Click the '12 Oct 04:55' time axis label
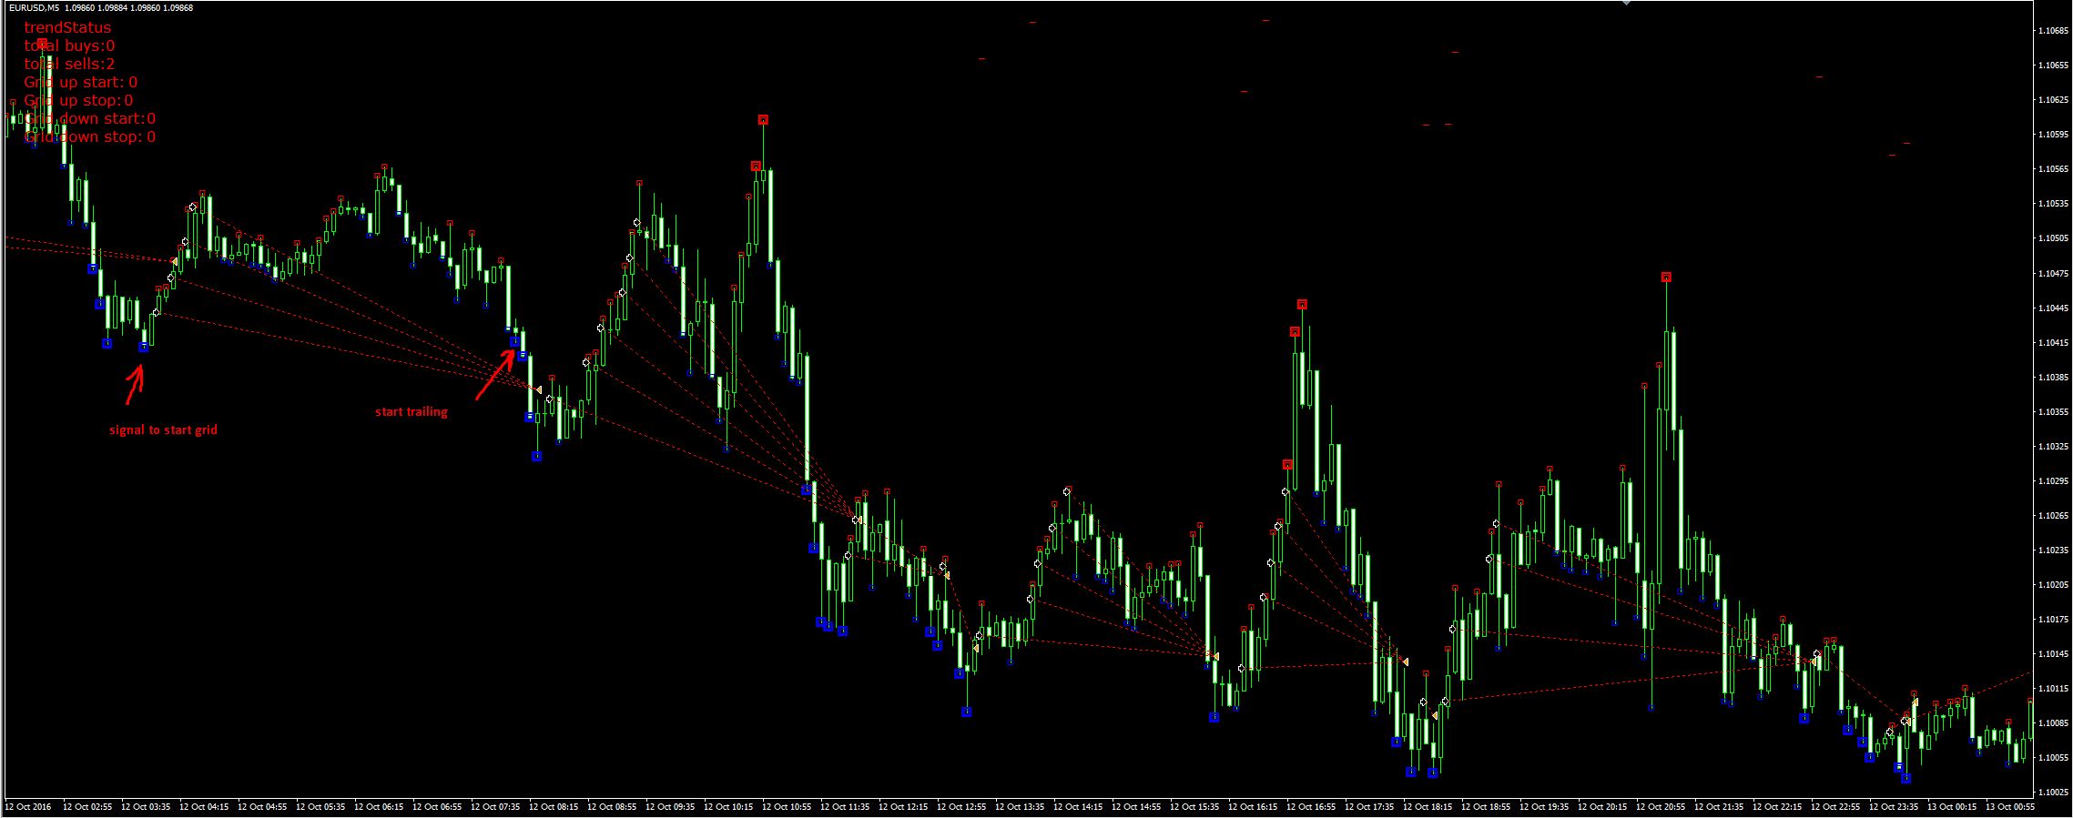The image size is (2073, 818). pyautogui.click(x=262, y=807)
